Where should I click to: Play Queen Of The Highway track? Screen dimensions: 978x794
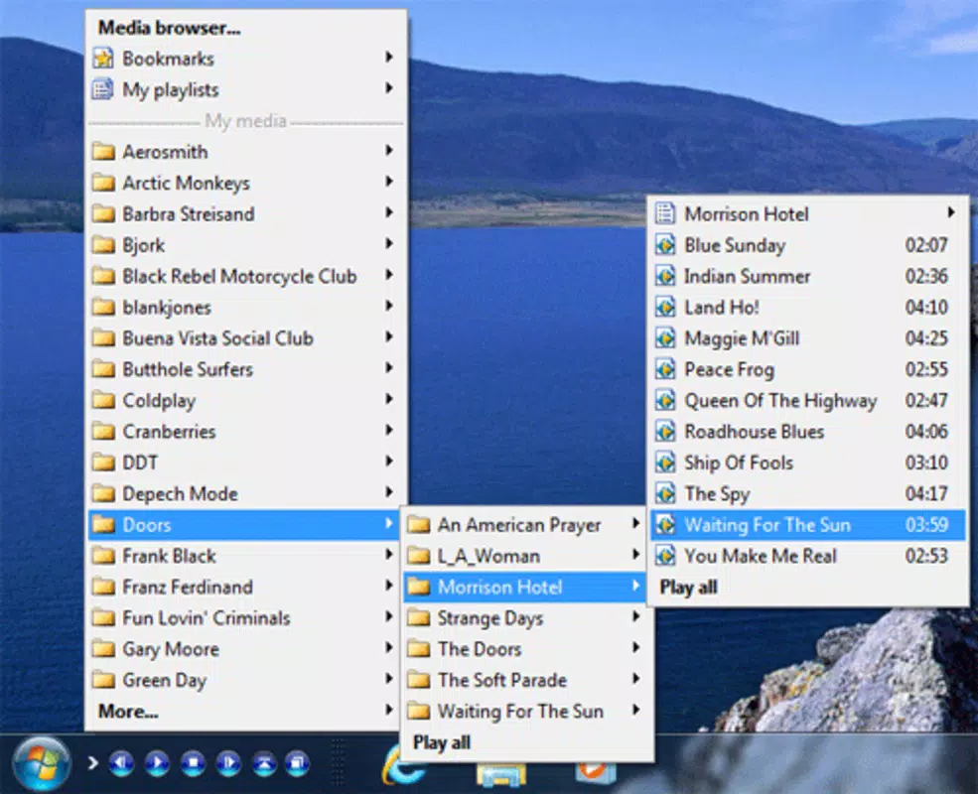click(x=808, y=401)
